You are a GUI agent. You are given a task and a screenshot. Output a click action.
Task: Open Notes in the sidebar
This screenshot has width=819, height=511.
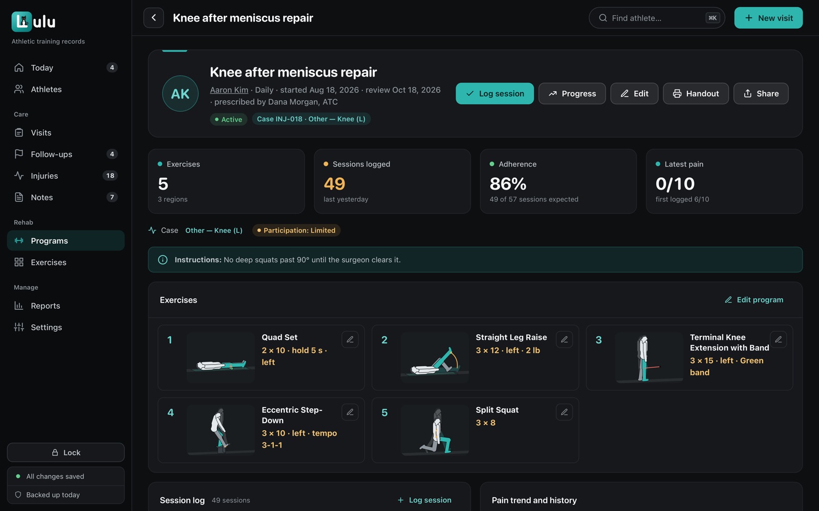(66, 197)
